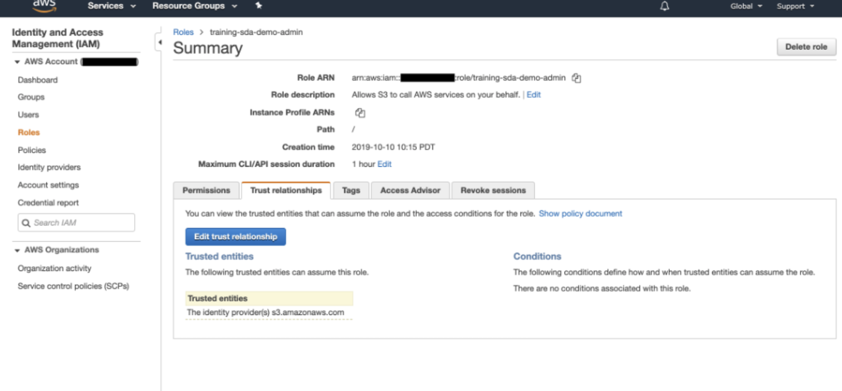Open Dashboard in the sidebar
Viewport: 842px width, 391px height.
click(38, 80)
